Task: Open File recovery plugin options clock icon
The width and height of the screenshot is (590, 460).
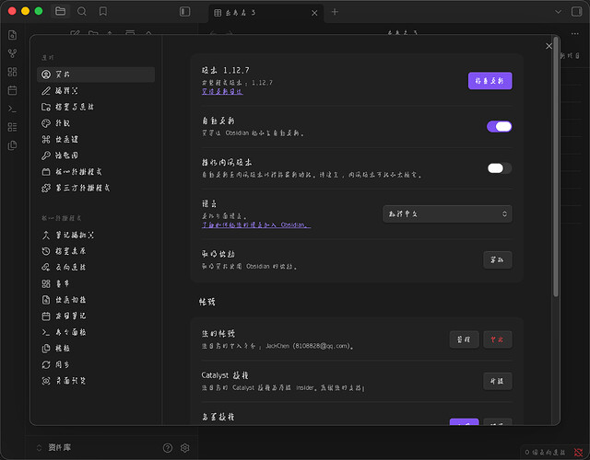Action: pyautogui.click(x=96, y=251)
